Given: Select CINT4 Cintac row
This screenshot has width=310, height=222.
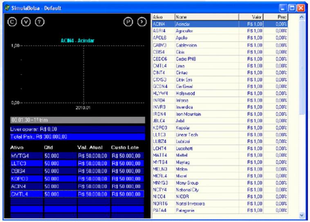Looking at the screenshot, I should tap(220, 72).
